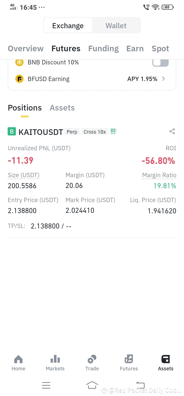
Task: Tap the green ADL indicator bars
Action: 113,131
